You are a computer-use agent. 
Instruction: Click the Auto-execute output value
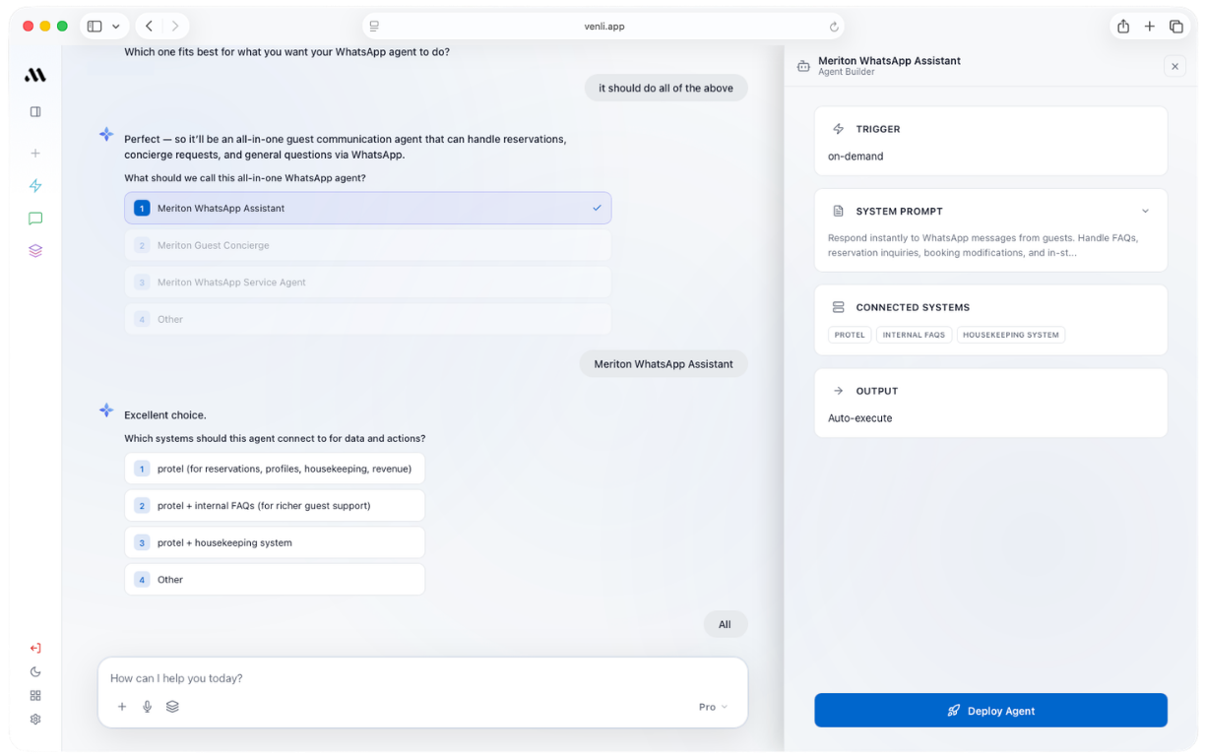coord(859,418)
